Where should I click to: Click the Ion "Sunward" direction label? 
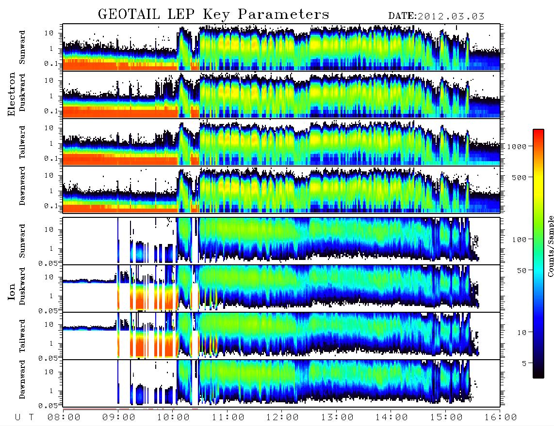point(22,241)
